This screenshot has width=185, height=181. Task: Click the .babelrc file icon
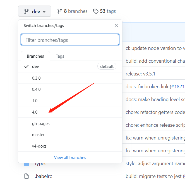click(x=27, y=176)
